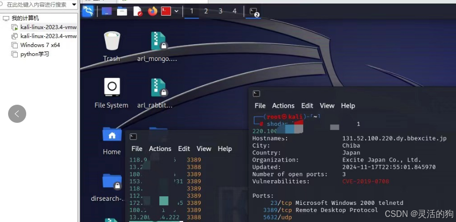This screenshot has height=222, width=456.
Task: Open View menu in port-list terminal
Action: click(x=204, y=149)
